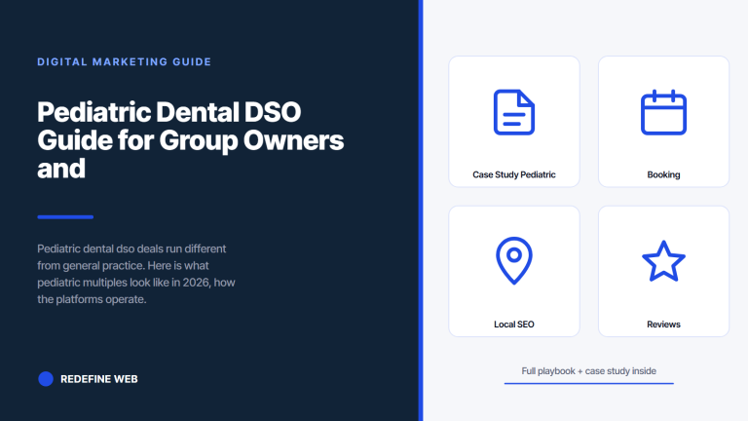Click the calendar icon above Booking
748x421 pixels.
(x=663, y=112)
